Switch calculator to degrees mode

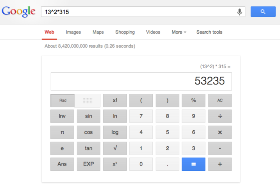(88, 101)
